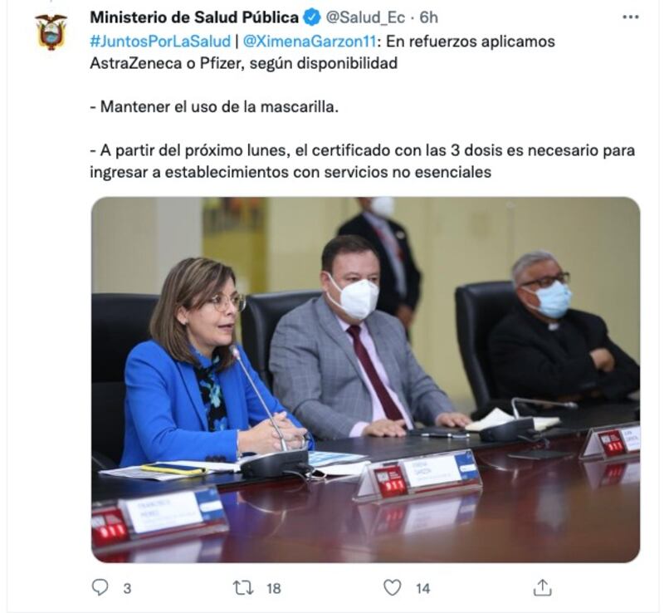The width and height of the screenshot is (664, 613).
Task: Open the reply speech bubble icon
Action: pyautogui.click(x=100, y=587)
